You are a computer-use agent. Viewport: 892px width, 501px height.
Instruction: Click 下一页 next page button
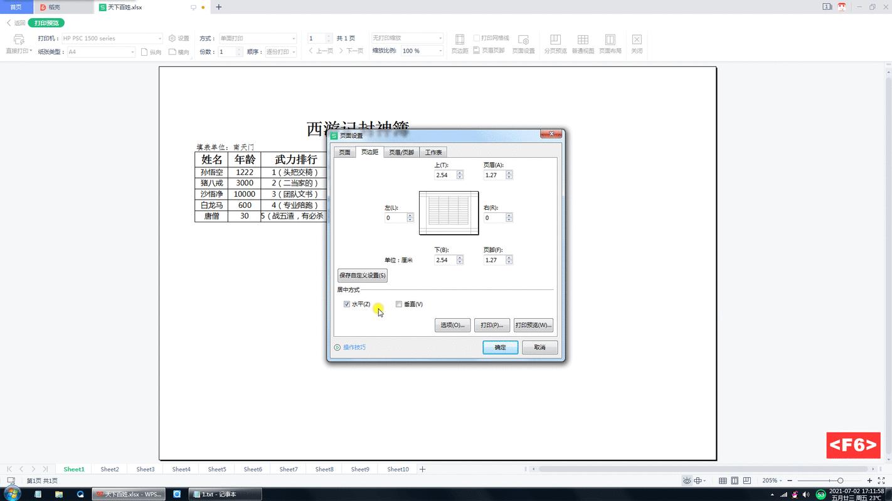pyautogui.click(x=351, y=51)
